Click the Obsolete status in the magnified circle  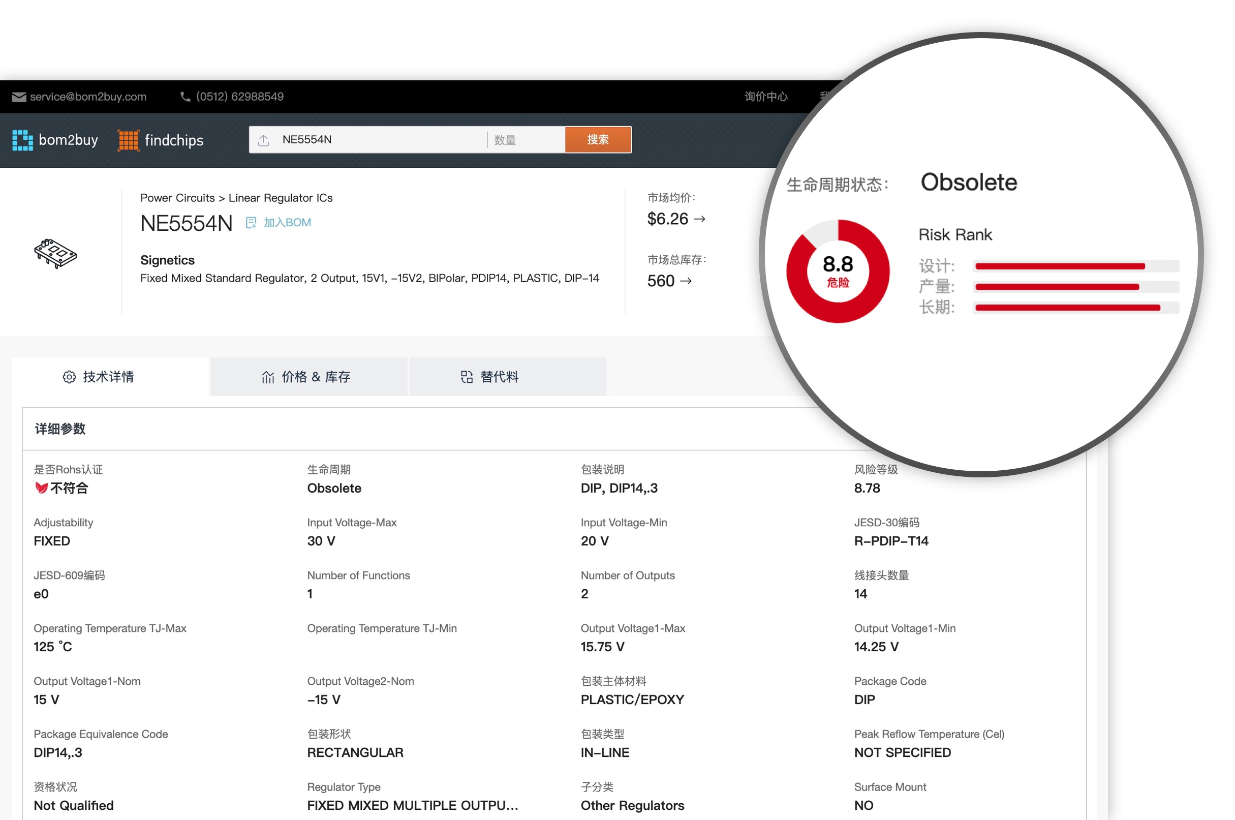[x=969, y=183]
